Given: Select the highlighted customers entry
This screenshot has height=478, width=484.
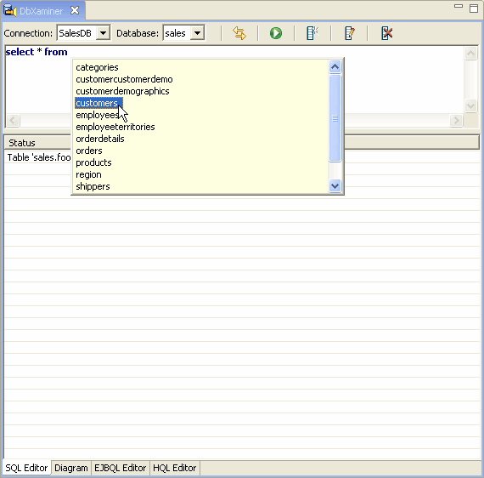Looking at the screenshot, I should [98, 103].
